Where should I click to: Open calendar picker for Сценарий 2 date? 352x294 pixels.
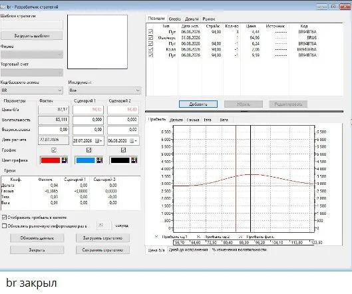(x=133, y=141)
